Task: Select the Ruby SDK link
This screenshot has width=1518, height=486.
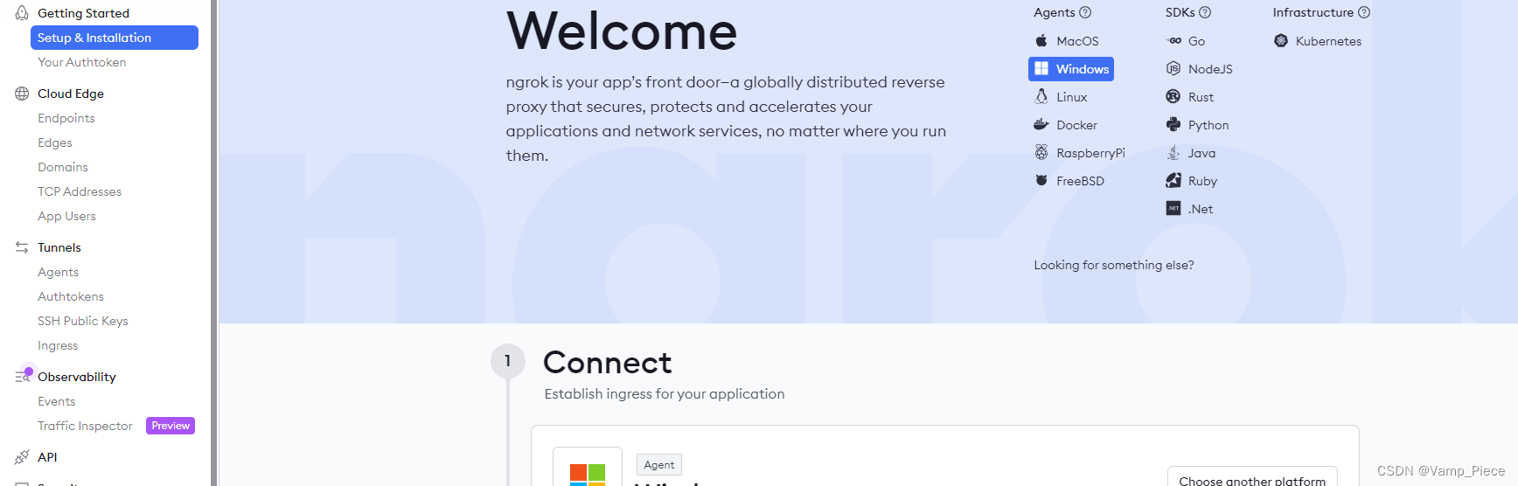Action: [1202, 181]
